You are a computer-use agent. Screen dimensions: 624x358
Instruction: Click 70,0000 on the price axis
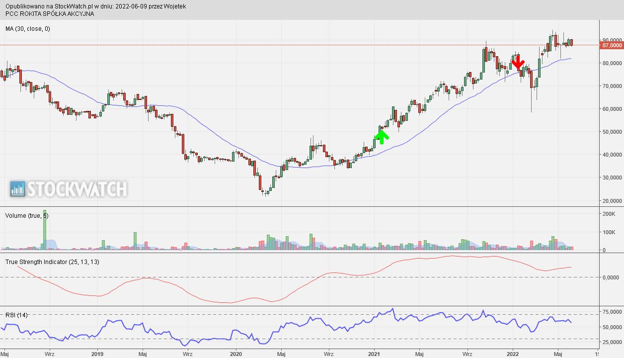(612, 86)
